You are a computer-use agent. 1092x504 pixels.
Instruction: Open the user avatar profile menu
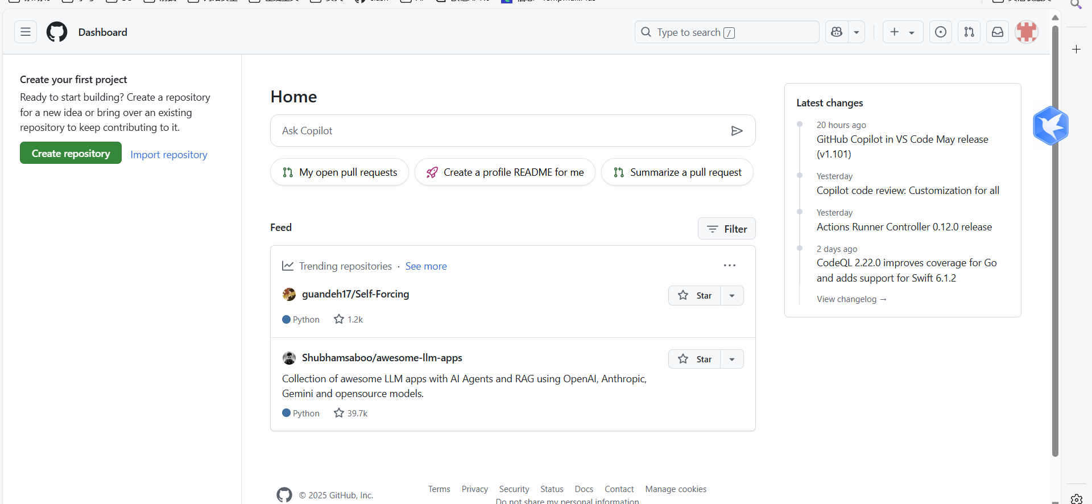click(x=1027, y=32)
